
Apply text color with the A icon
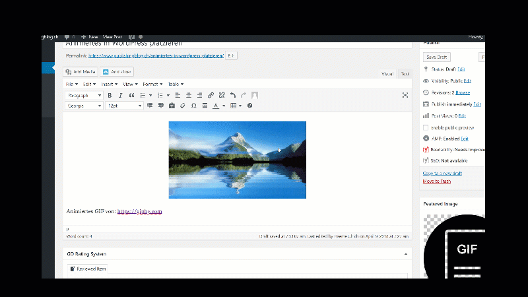coord(216,106)
